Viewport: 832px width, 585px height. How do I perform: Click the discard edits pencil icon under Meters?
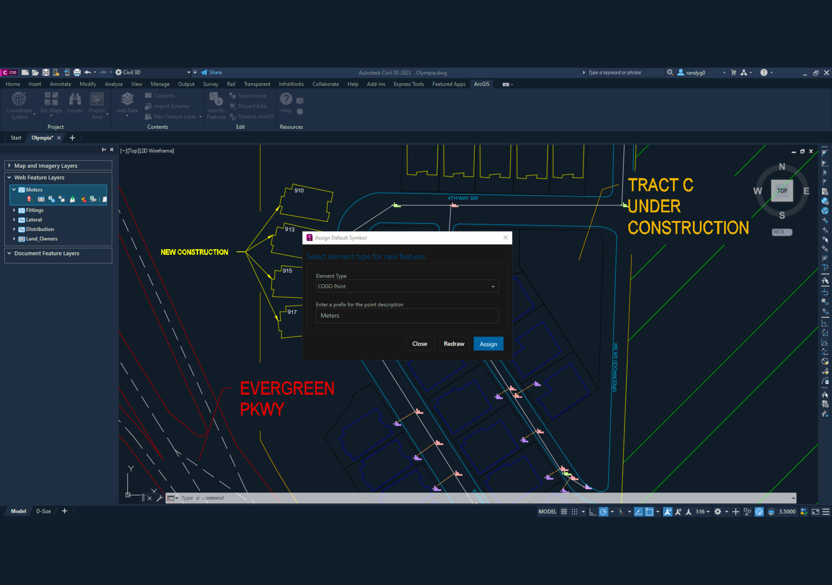tap(83, 199)
